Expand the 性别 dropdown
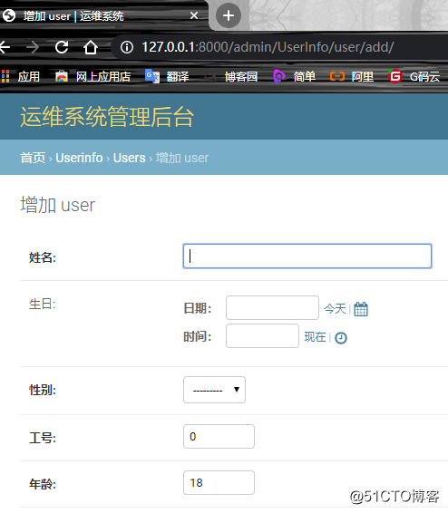This screenshot has width=448, height=513. click(214, 390)
